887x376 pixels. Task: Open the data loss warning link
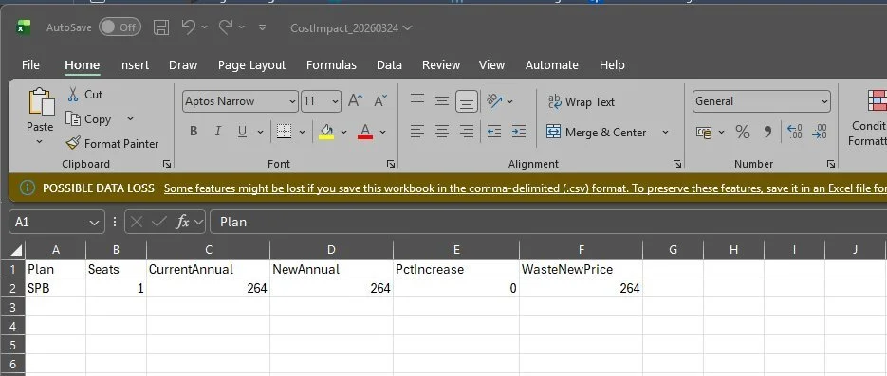point(525,188)
